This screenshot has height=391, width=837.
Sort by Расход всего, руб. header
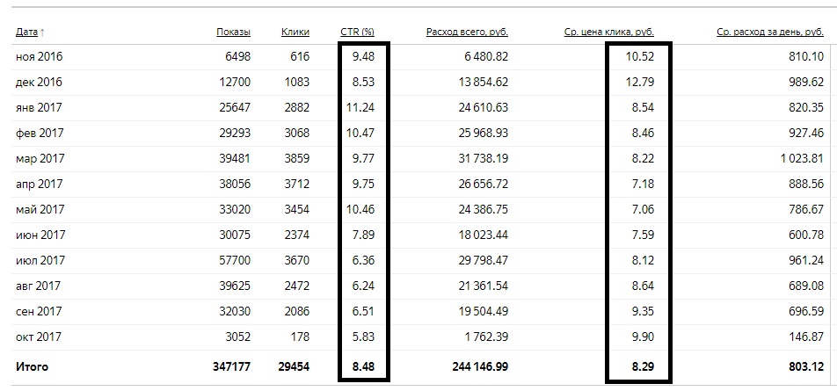pos(467,32)
